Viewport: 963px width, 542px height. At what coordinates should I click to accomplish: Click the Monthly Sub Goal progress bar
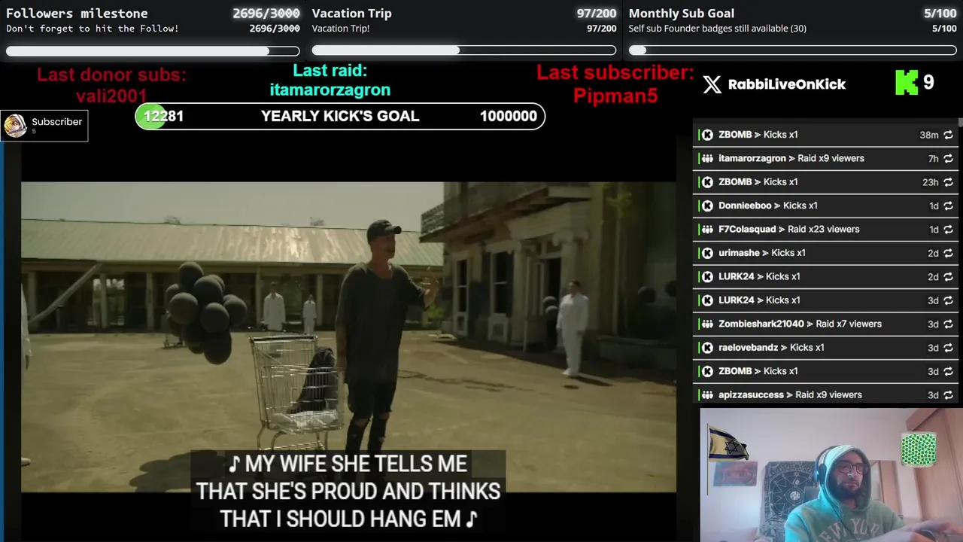(793, 50)
